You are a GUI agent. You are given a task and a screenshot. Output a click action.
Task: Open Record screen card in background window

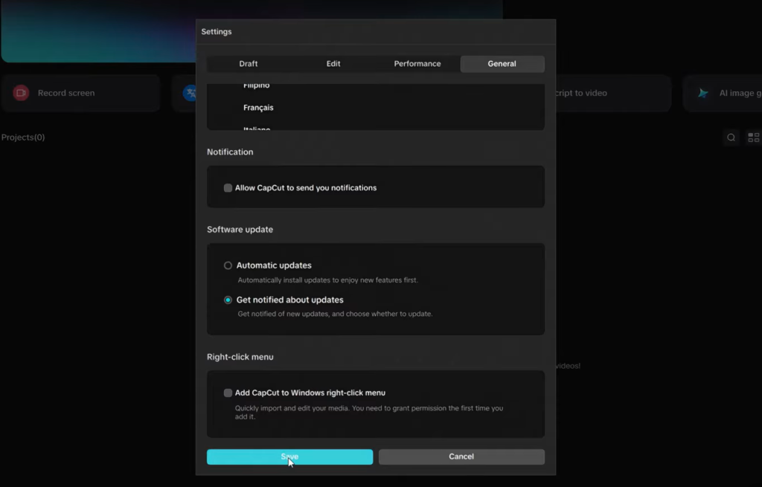pos(80,93)
